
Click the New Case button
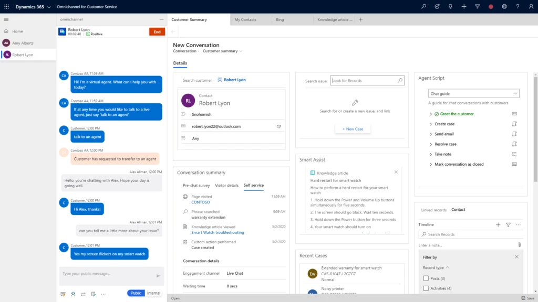[353, 128]
